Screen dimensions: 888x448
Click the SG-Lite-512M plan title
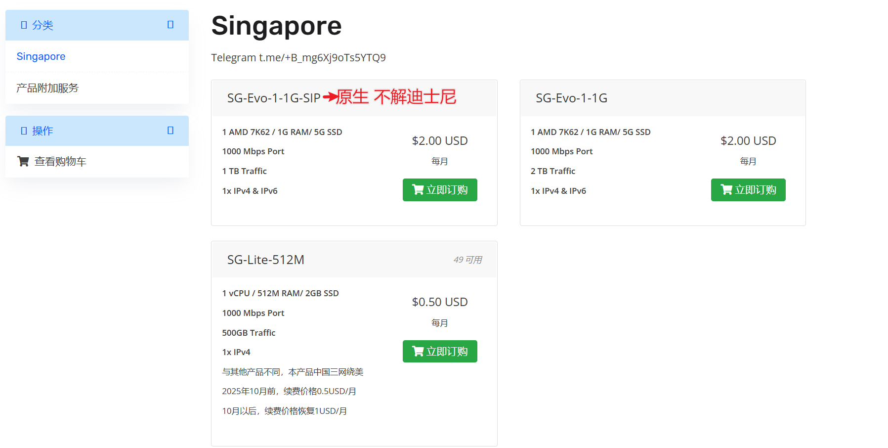[265, 260]
